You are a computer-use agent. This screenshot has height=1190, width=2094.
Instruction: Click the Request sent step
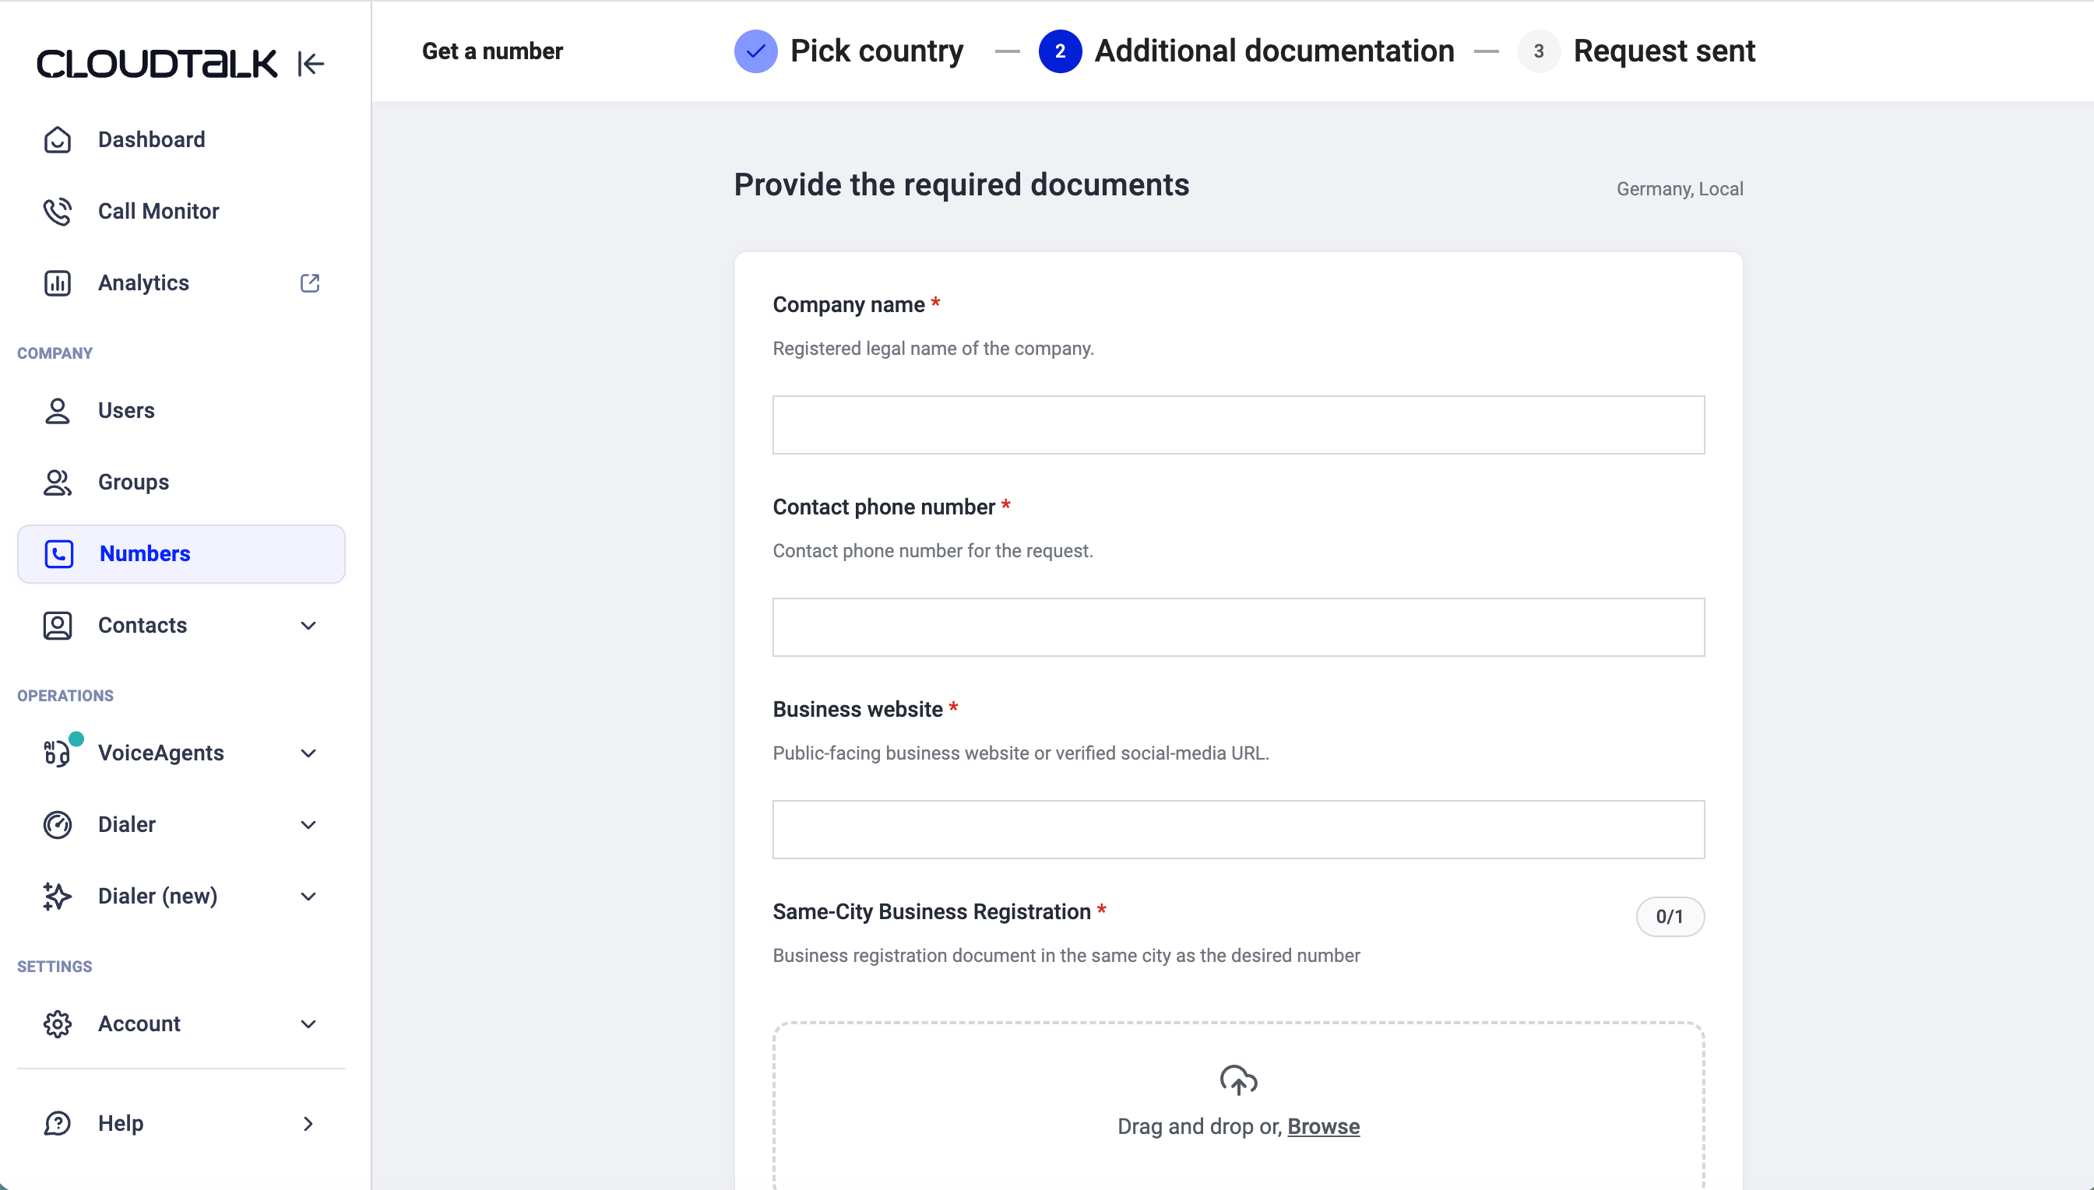1636,51
